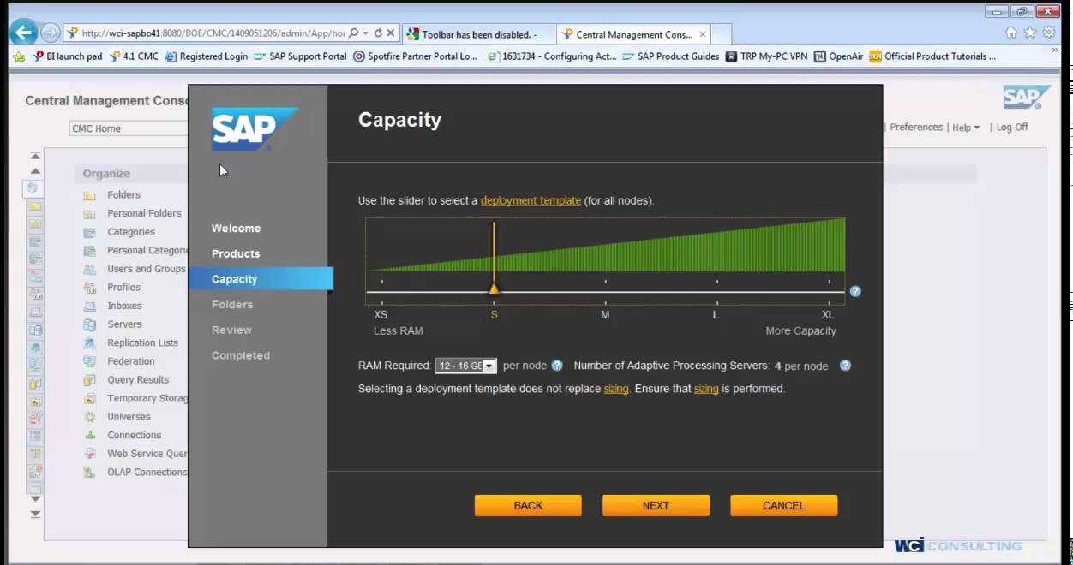Open the OpenAir bookmark

click(x=838, y=56)
